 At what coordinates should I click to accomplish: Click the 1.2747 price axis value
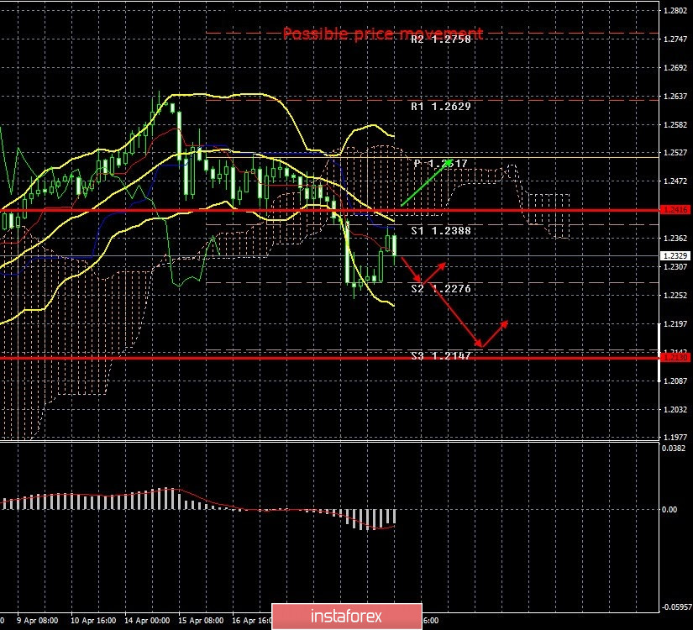coord(675,39)
